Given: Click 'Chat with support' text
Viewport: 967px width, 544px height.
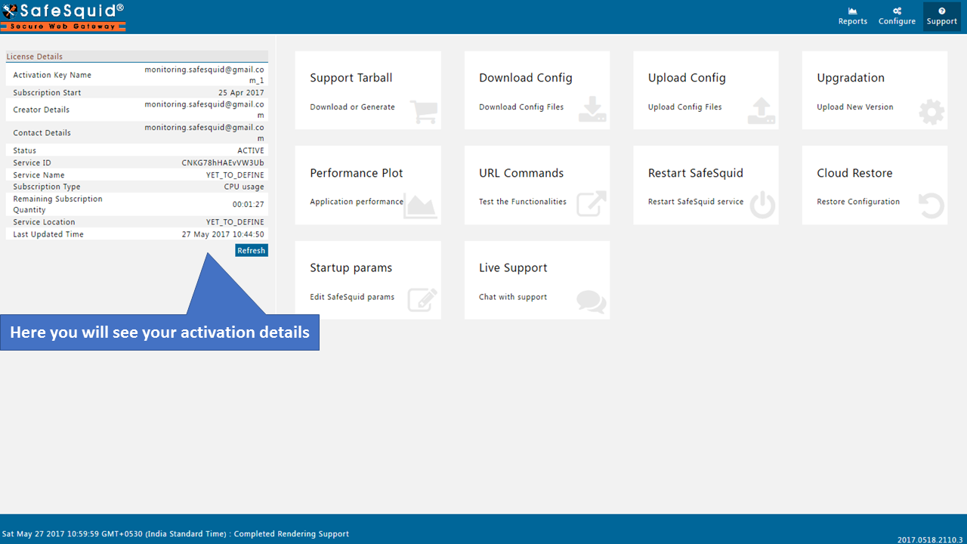Looking at the screenshot, I should tap(513, 297).
